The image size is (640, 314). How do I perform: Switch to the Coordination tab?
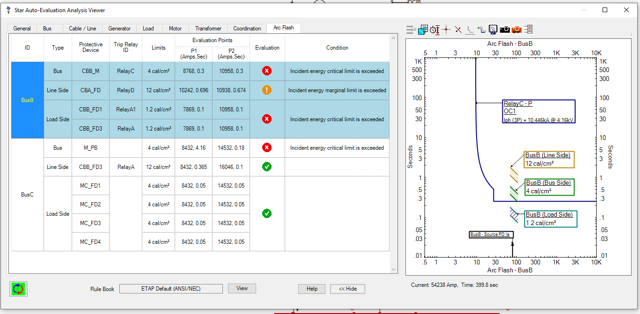pos(247,29)
